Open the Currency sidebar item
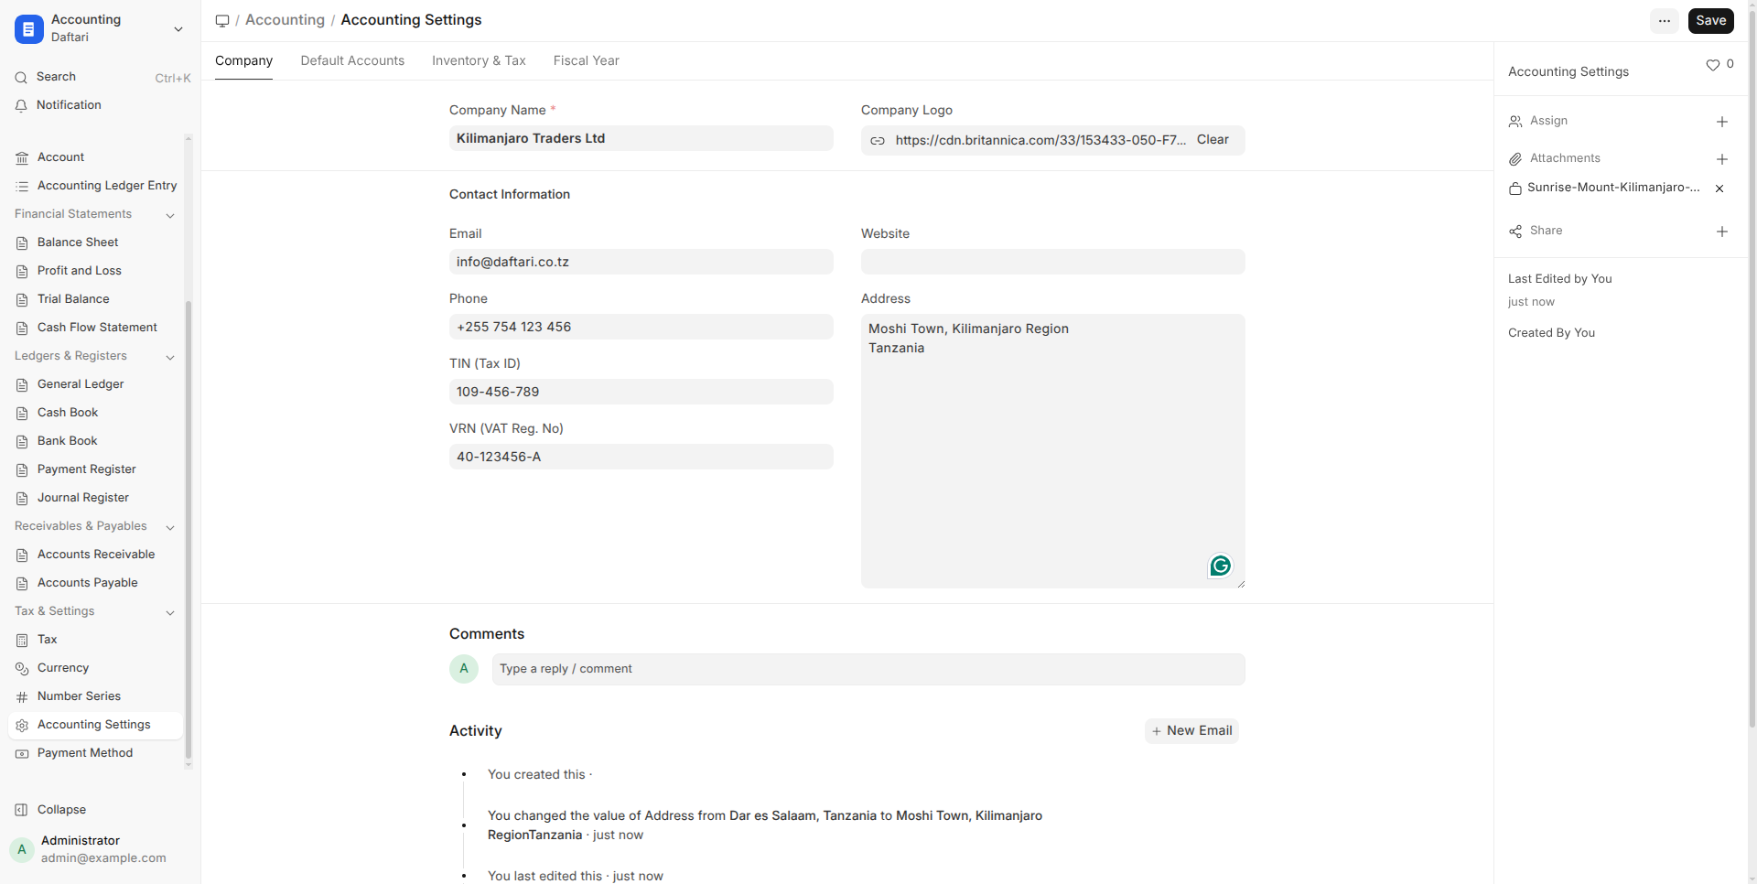Image resolution: width=1757 pixels, height=884 pixels. (x=95, y=668)
